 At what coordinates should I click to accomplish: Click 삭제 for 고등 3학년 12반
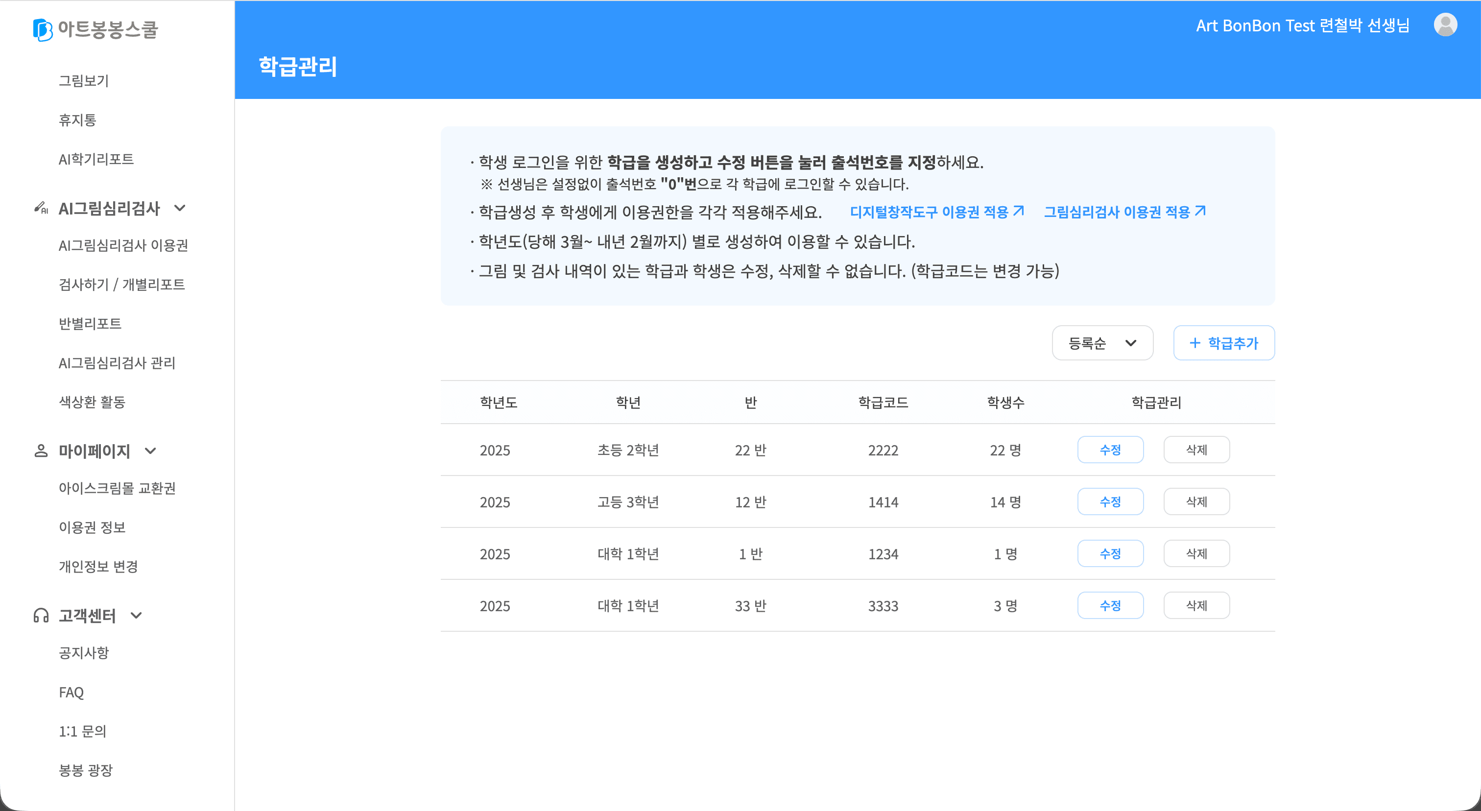1196,502
